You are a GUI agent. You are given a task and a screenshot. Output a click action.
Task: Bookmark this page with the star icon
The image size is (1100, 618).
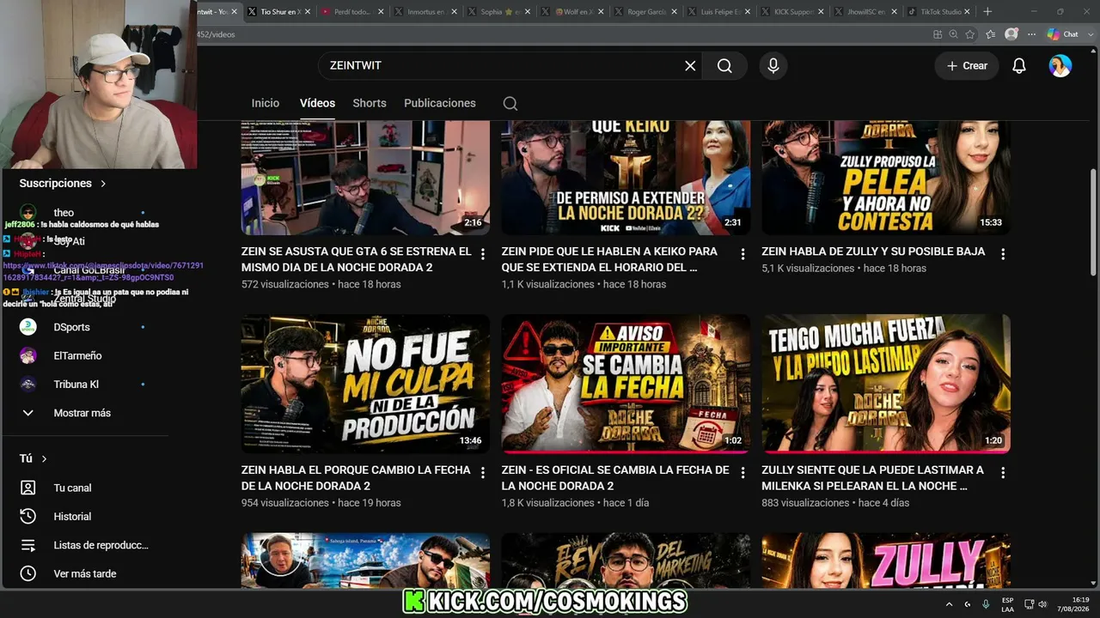tap(970, 34)
